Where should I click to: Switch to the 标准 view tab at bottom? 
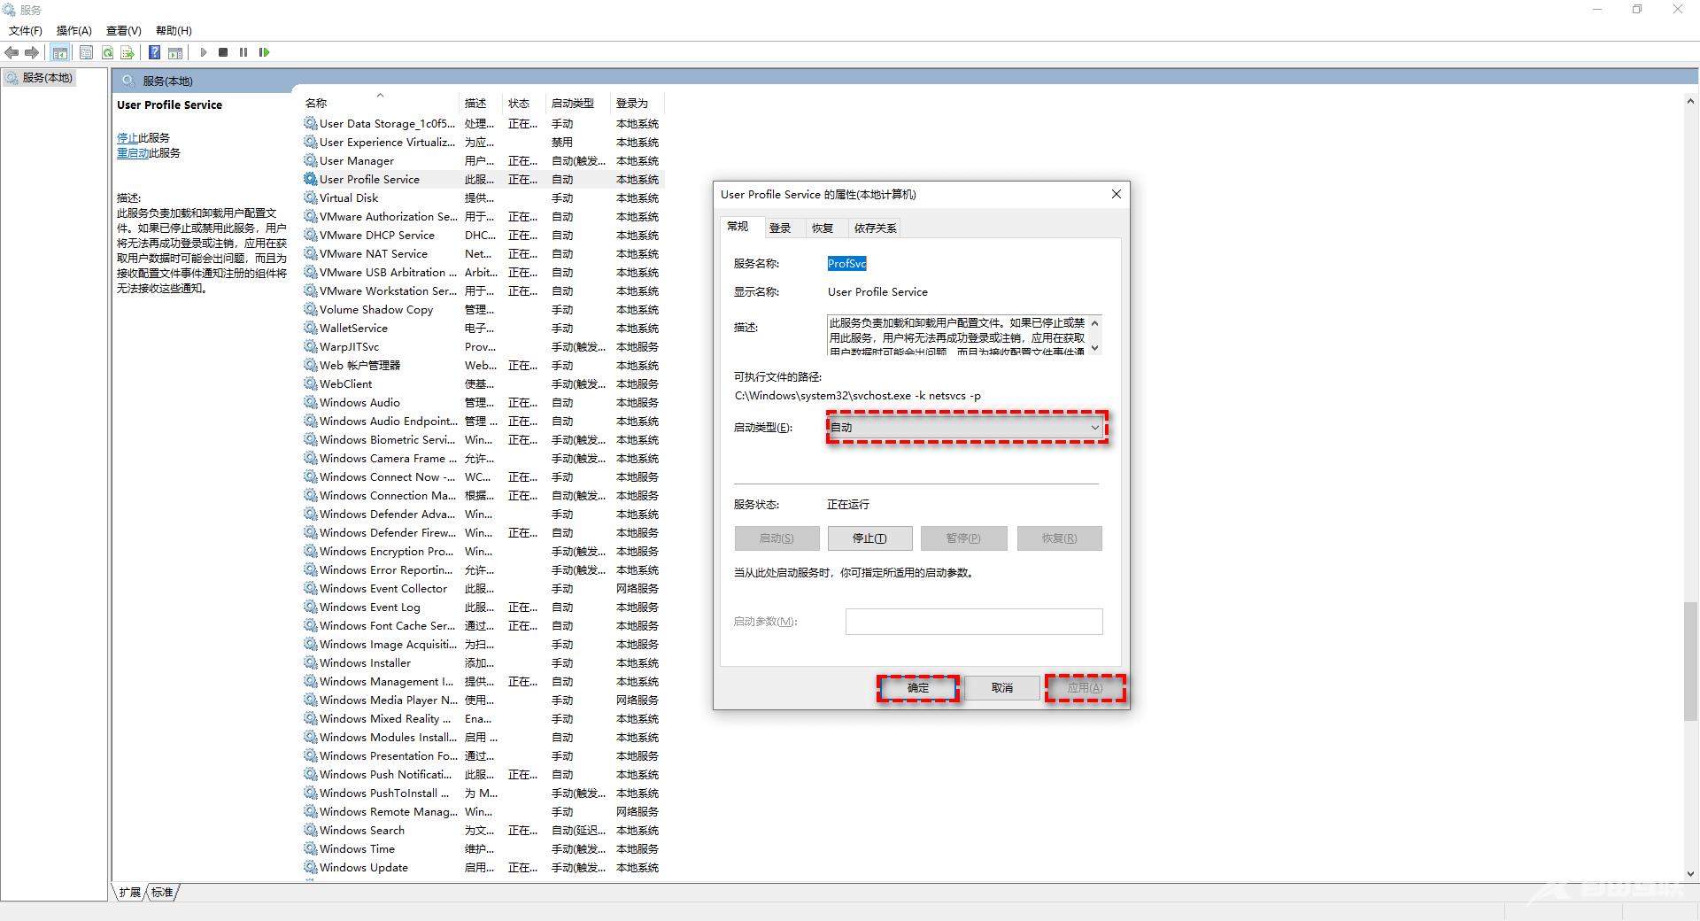click(162, 893)
